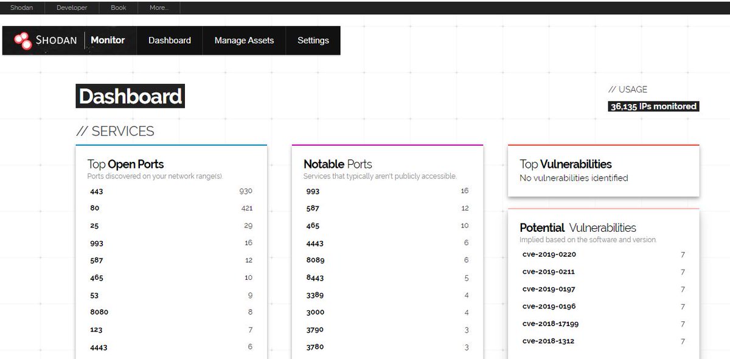Select port 8089 in Notable Ports

(x=315, y=260)
